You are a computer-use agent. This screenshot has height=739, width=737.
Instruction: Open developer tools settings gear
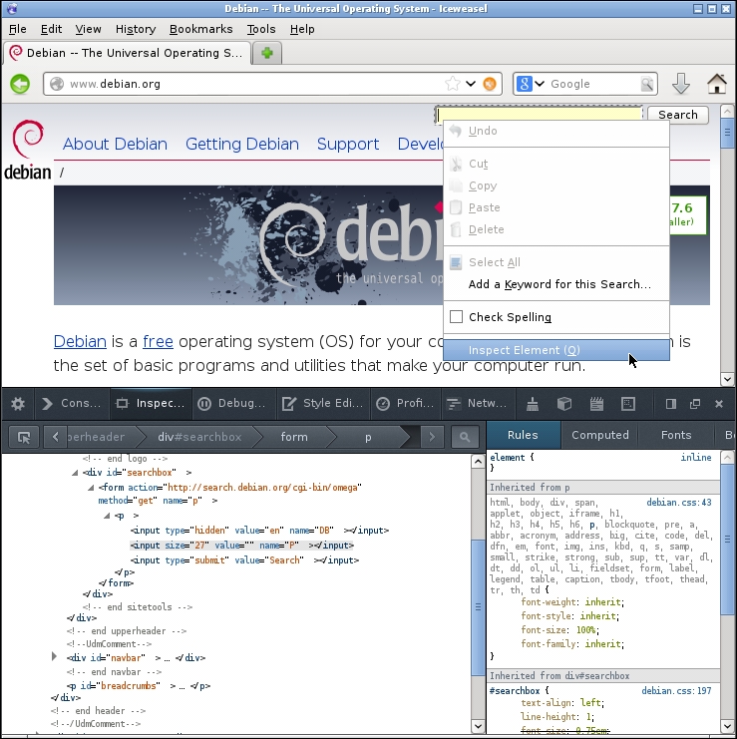pyautogui.click(x=18, y=404)
